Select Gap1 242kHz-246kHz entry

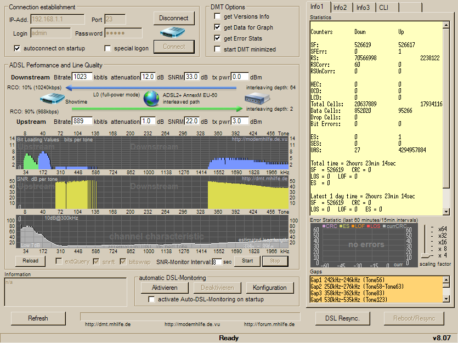click(376, 280)
